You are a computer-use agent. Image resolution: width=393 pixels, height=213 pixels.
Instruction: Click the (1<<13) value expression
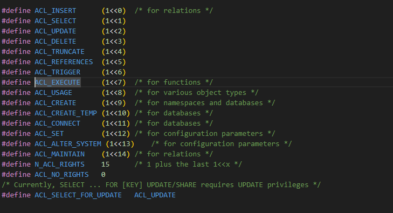tap(120, 144)
